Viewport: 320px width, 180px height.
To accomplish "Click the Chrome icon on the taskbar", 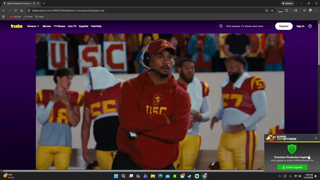I will (204, 176).
